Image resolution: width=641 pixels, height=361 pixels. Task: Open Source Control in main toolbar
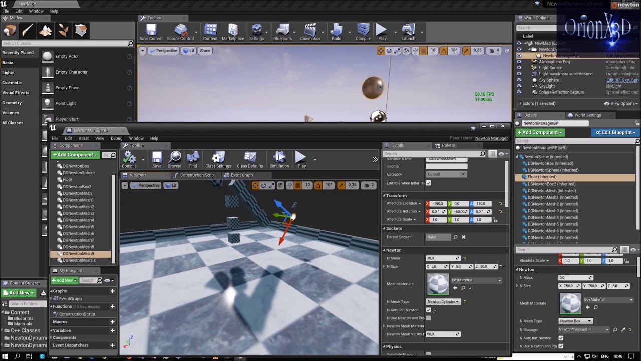click(180, 33)
